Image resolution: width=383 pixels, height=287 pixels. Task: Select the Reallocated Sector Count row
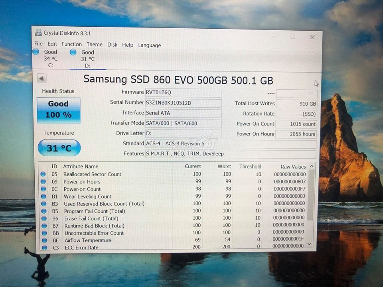click(x=174, y=174)
